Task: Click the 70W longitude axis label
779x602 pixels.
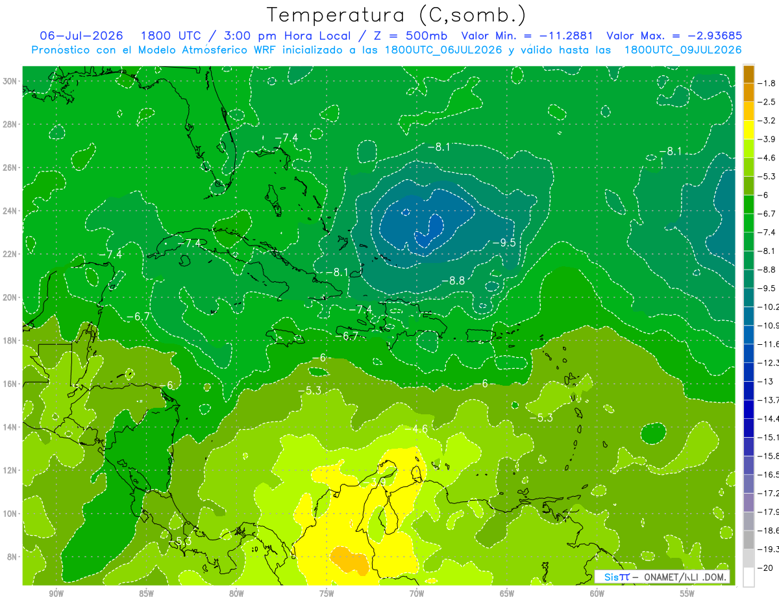Action: [417, 594]
